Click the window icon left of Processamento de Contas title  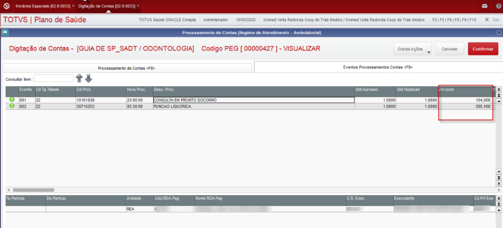[x=5, y=33]
